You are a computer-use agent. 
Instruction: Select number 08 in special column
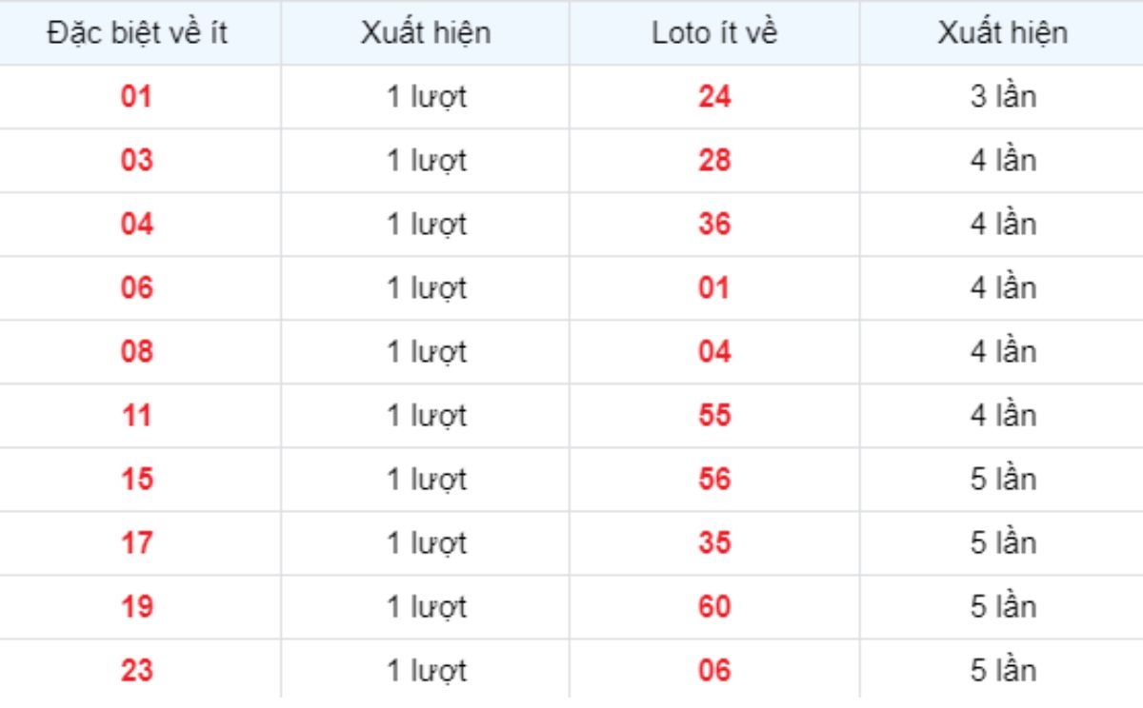[137, 351]
